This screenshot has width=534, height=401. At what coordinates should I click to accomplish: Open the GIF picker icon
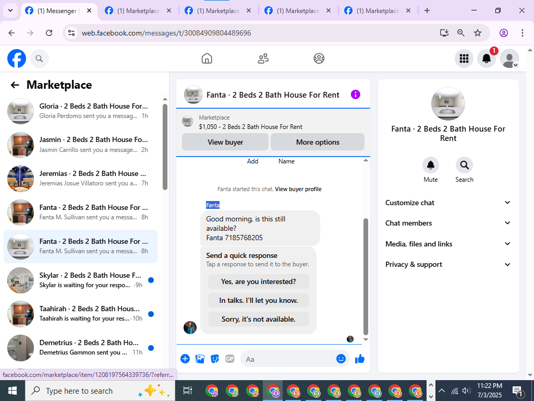pos(230,359)
